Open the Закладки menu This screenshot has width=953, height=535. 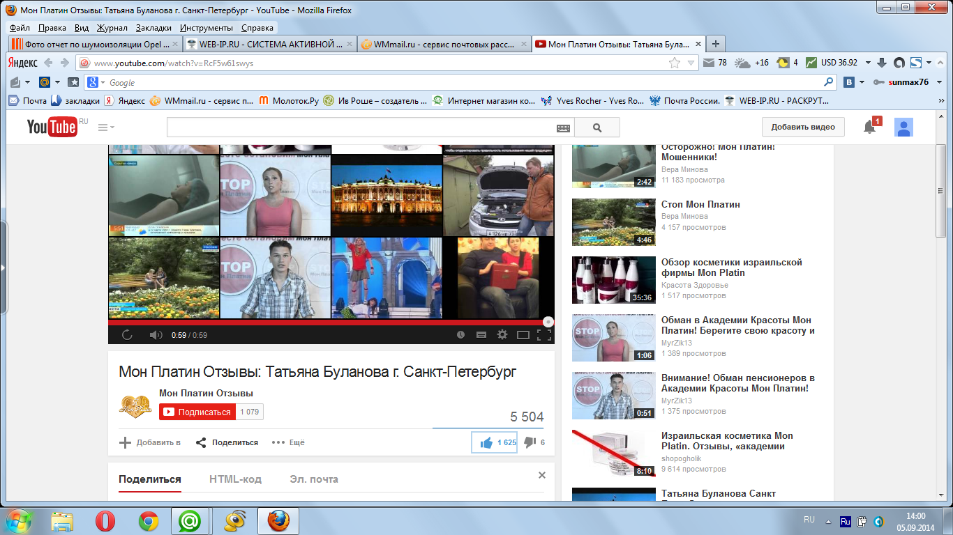tap(154, 28)
